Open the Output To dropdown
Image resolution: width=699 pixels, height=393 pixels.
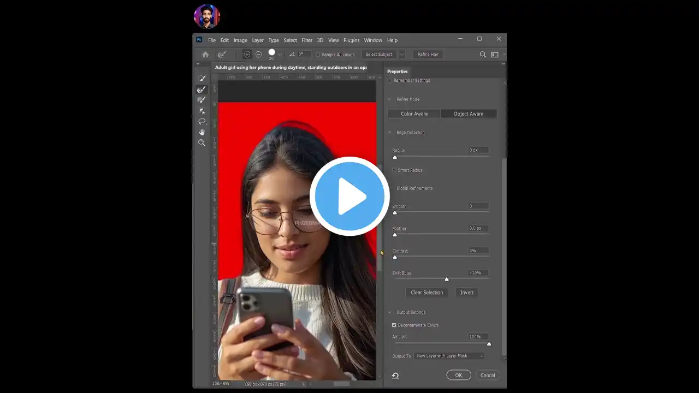click(x=449, y=356)
